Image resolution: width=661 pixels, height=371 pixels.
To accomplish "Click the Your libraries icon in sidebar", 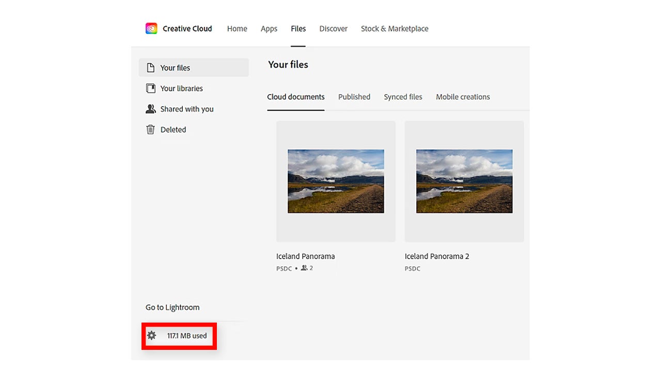I will point(151,89).
